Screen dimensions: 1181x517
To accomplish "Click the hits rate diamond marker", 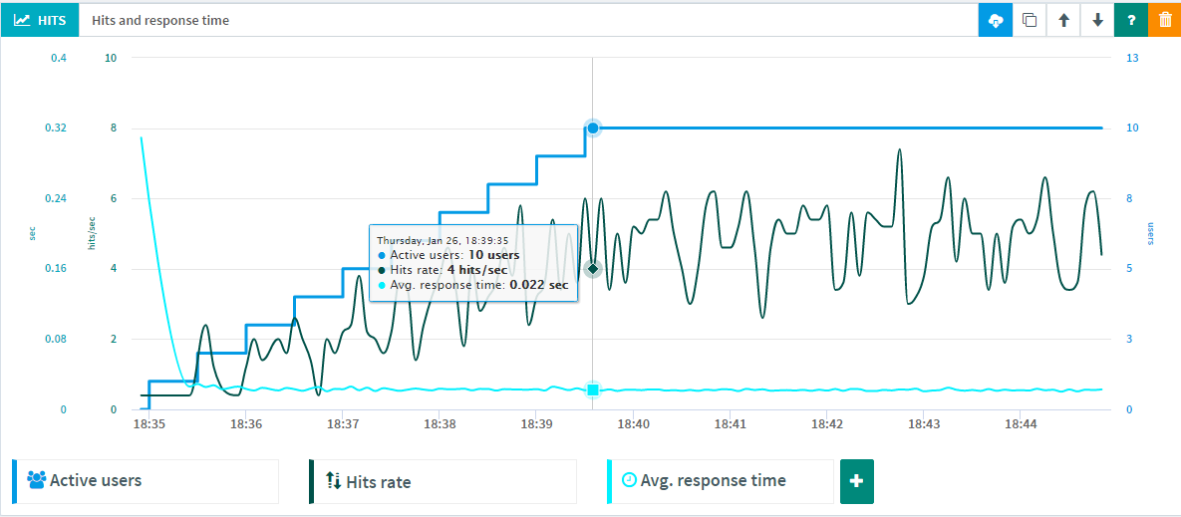I will coord(593,269).
